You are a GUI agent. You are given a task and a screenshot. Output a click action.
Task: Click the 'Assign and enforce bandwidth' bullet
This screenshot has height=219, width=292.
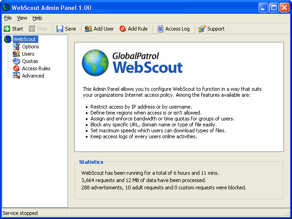162,119
